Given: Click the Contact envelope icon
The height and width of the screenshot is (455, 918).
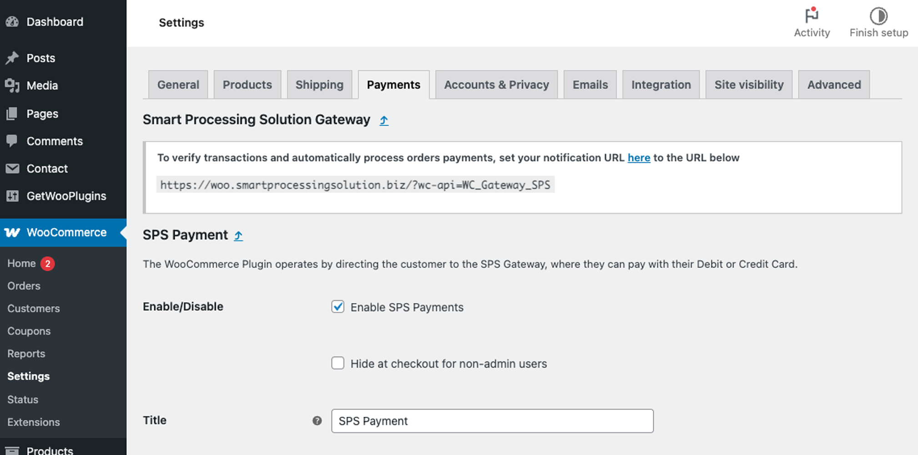Looking at the screenshot, I should point(12,168).
